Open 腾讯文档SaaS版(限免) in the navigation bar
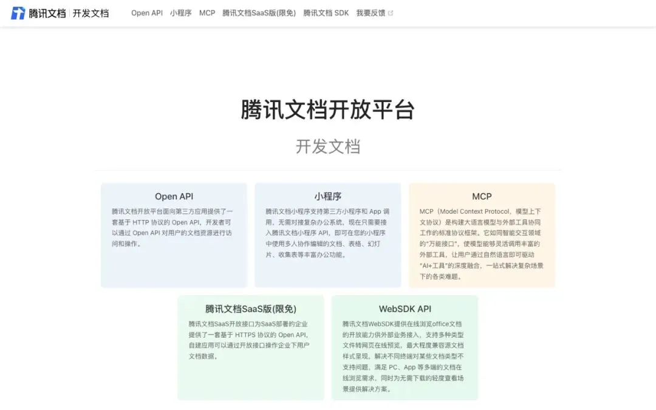The image size is (656, 410). pos(259,13)
